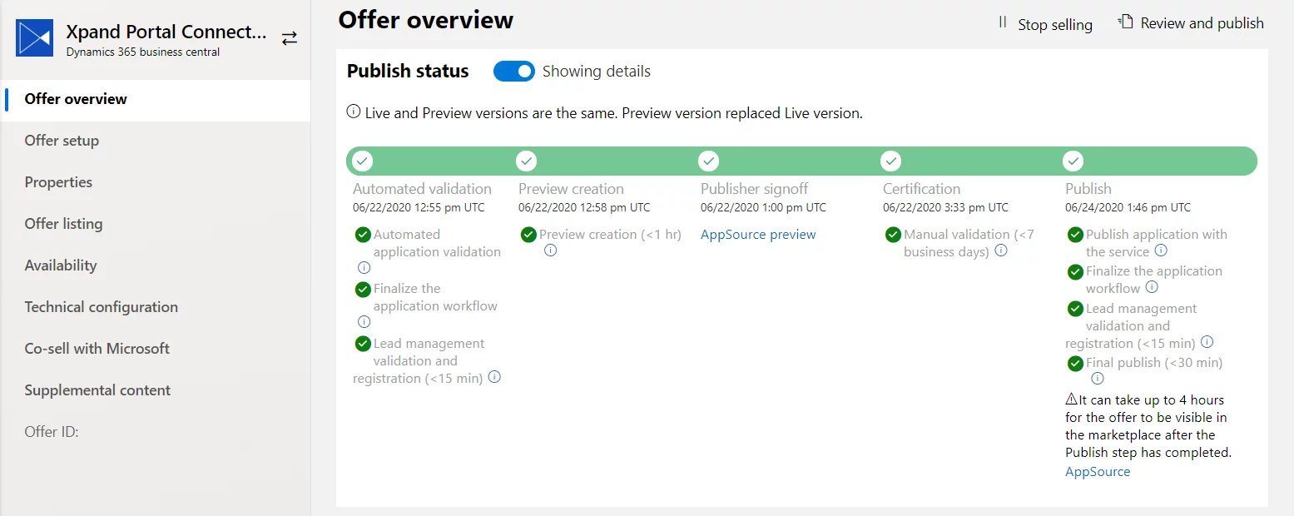The height and width of the screenshot is (516, 1294).
Task: Click info icon next to Manual validation
Action: pos(1001,251)
